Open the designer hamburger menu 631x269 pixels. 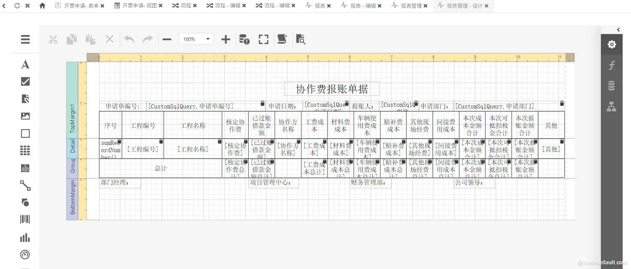click(x=25, y=39)
